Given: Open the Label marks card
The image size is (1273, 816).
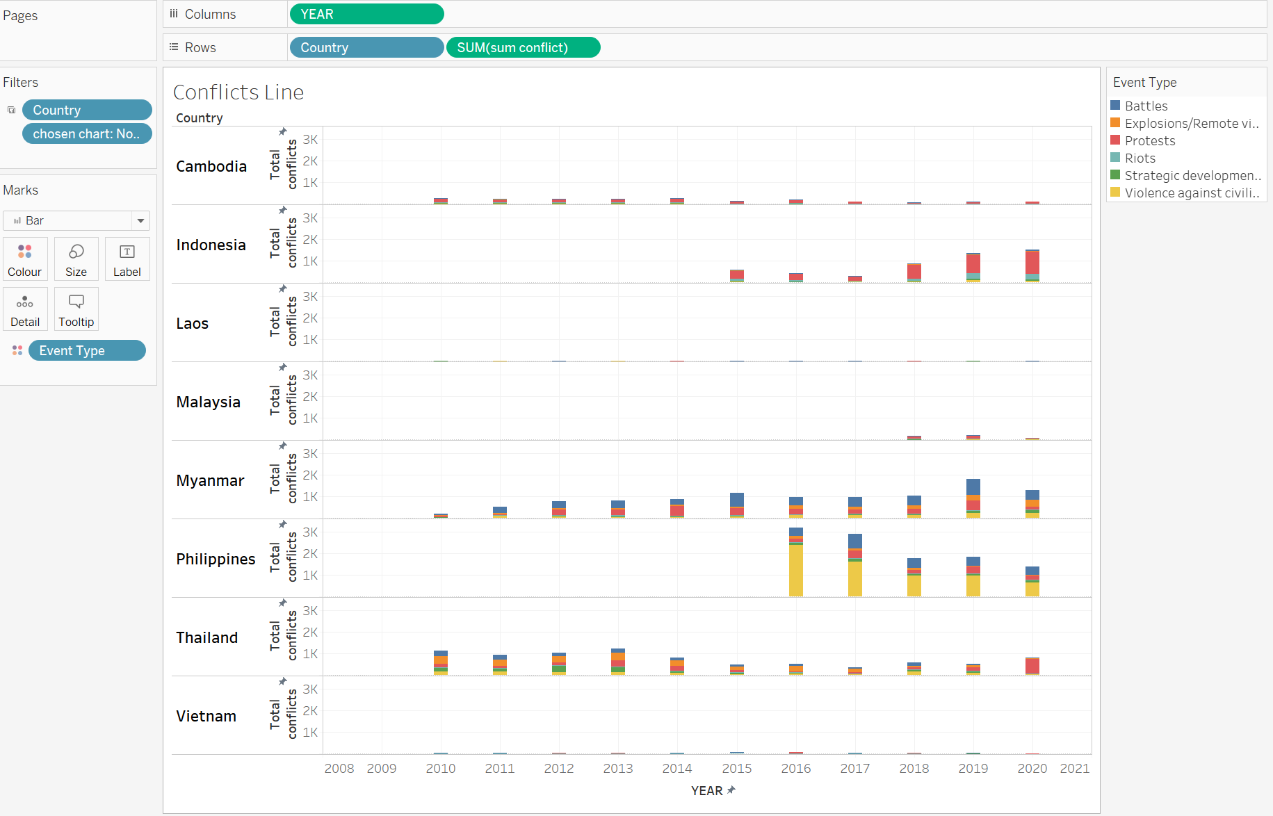Looking at the screenshot, I should (127, 259).
